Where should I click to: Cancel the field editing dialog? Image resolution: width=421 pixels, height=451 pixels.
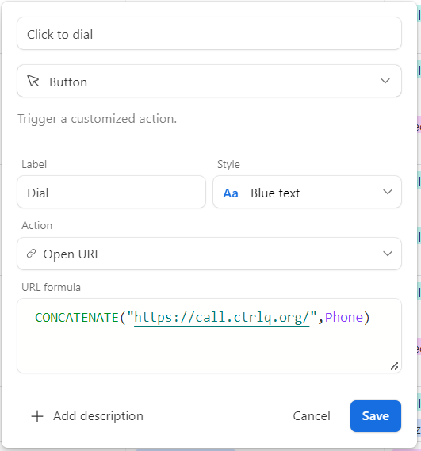coord(312,416)
